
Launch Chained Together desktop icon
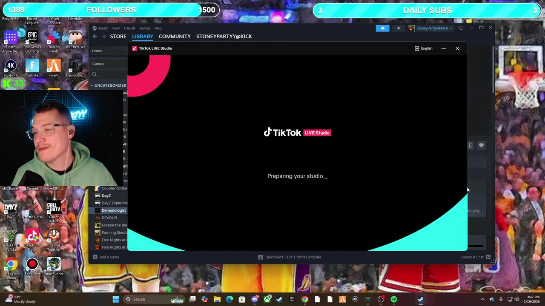(x=54, y=241)
